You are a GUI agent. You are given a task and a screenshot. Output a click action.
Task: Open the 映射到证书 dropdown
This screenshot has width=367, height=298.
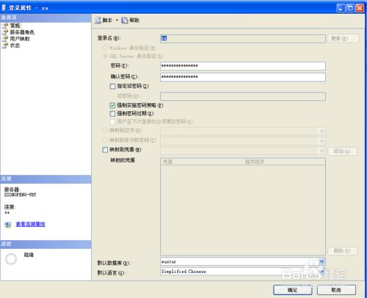pyautogui.click(x=321, y=131)
